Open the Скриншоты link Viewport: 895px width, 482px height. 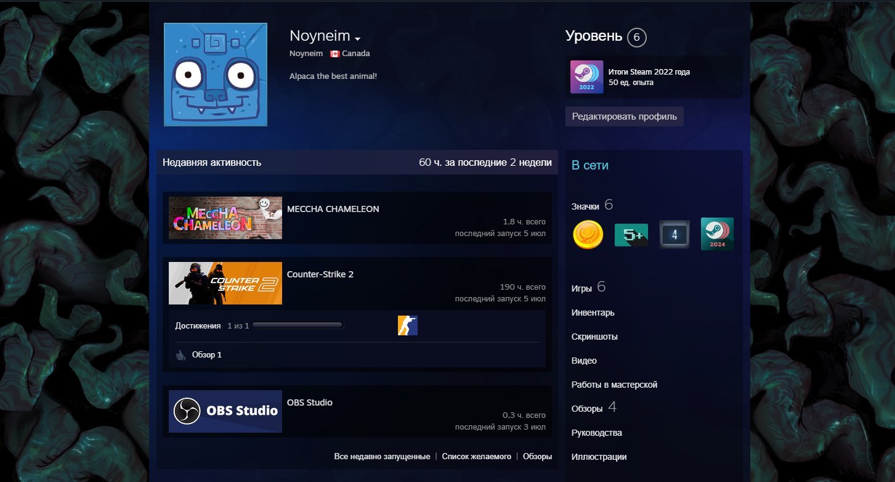coord(594,337)
